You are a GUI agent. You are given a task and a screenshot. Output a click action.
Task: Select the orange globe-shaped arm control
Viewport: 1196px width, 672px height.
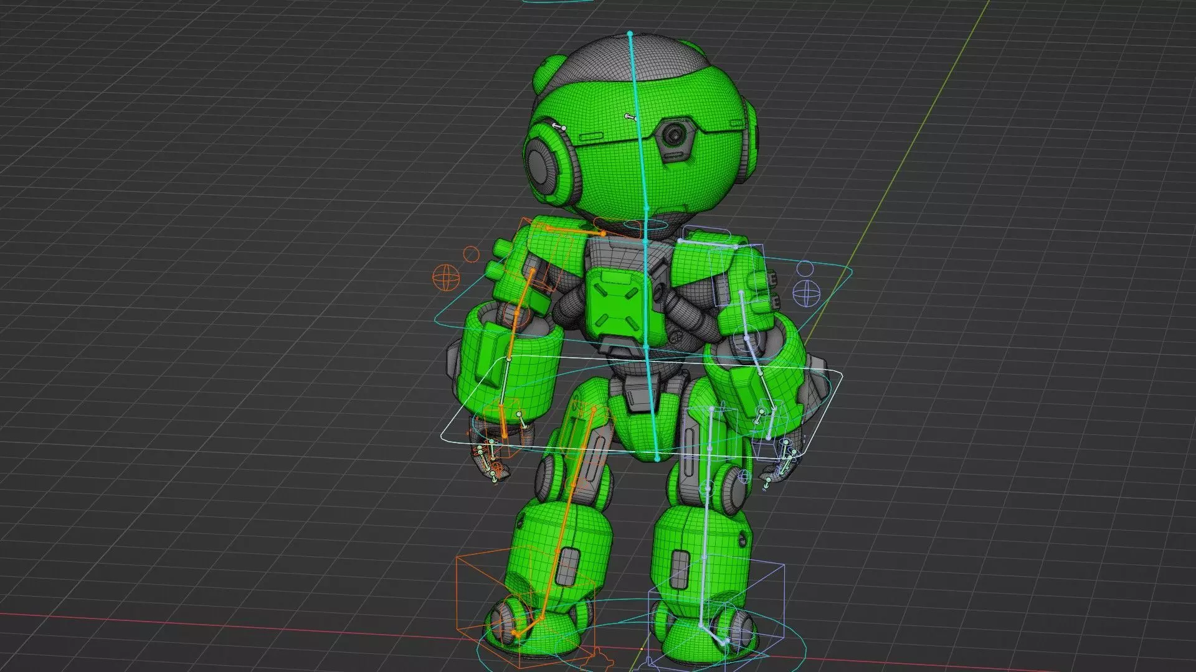(445, 277)
